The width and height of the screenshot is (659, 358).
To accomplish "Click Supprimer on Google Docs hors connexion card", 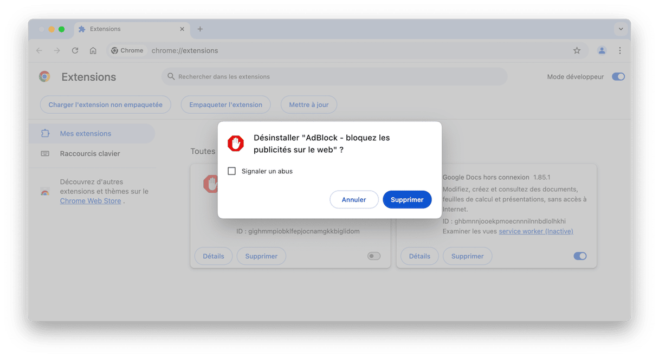I will click(467, 256).
